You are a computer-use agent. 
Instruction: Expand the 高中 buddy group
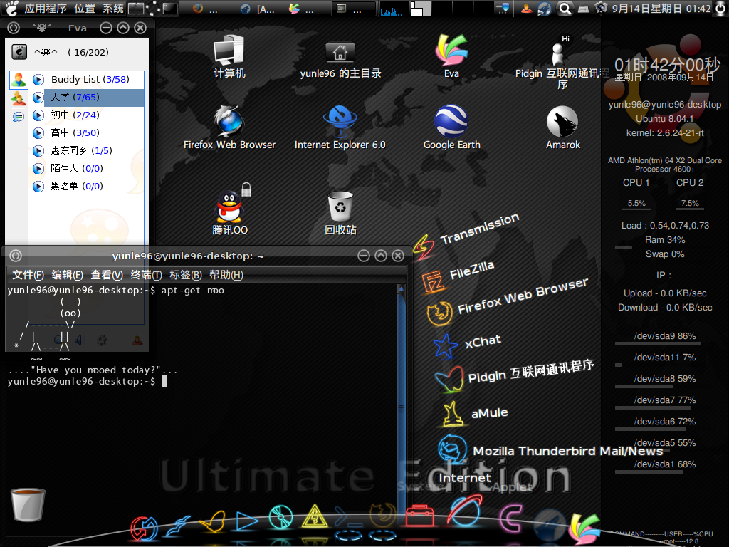(x=38, y=133)
